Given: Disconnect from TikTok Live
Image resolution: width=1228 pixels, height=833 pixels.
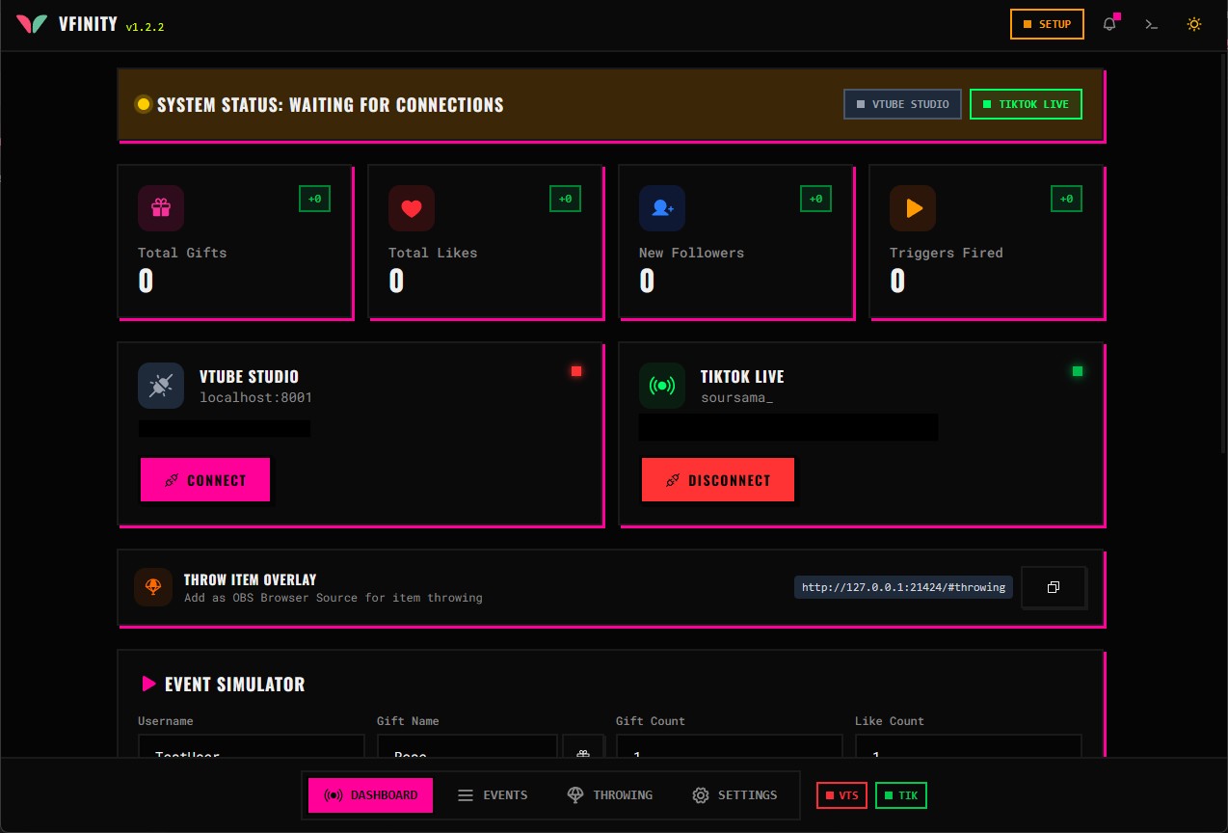Looking at the screenshot, I should point(718,480).
